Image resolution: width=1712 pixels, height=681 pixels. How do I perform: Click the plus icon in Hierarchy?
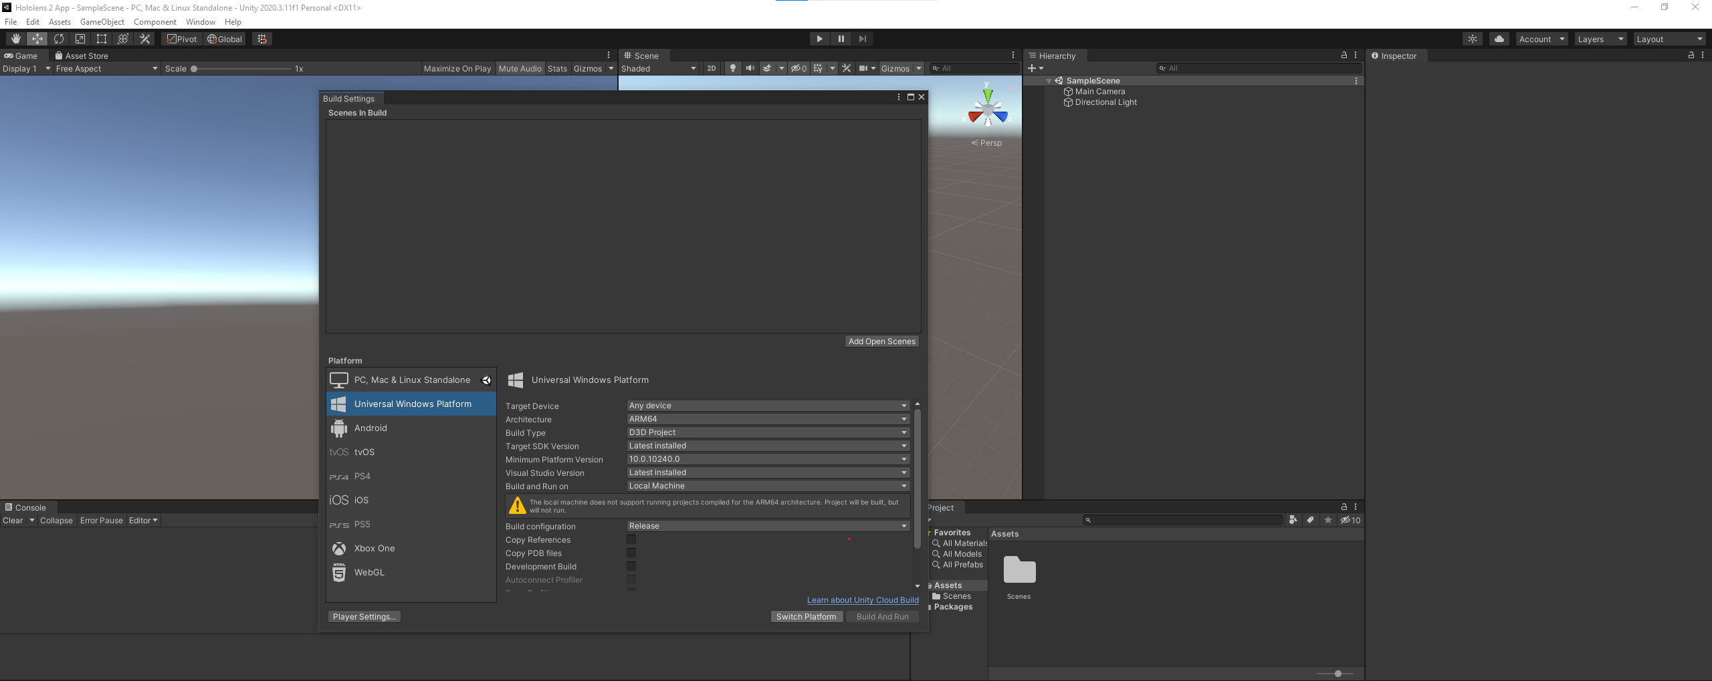[1032, 68]
